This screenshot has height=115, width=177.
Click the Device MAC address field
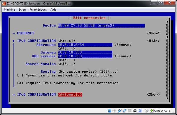point(101,26)
